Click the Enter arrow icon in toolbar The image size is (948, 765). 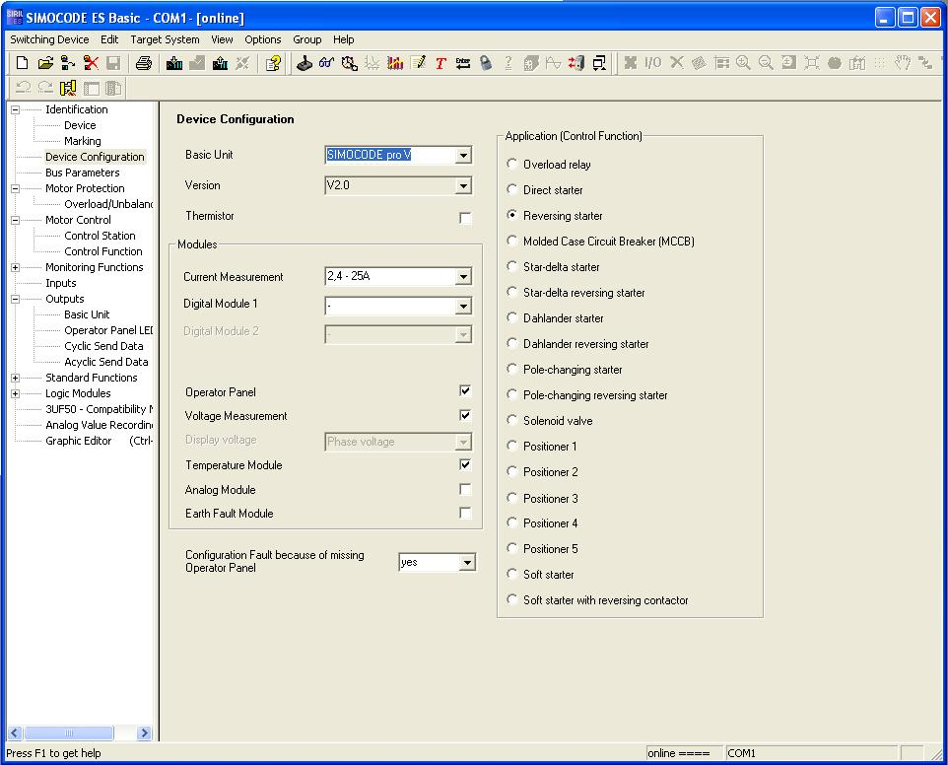coord(463,63)
